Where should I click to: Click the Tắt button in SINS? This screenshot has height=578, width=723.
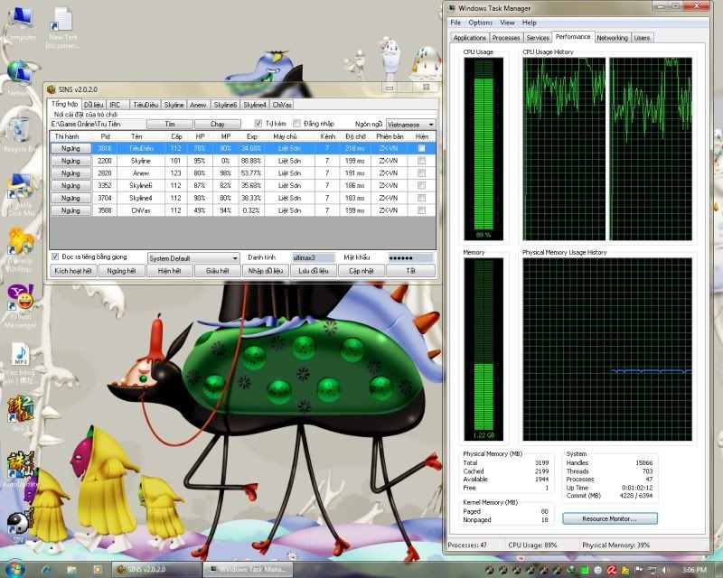point(410,271)
